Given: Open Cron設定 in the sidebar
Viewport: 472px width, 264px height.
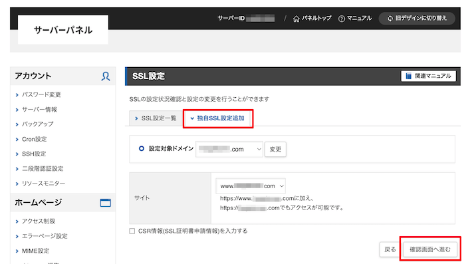Looking at the screenshot, I should (35, 139).
